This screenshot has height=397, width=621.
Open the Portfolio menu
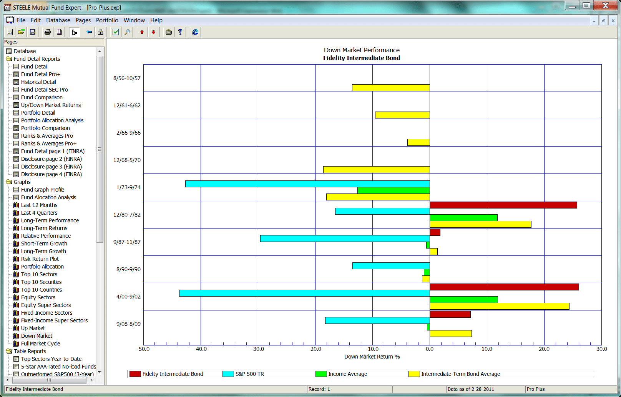point(107,20)
